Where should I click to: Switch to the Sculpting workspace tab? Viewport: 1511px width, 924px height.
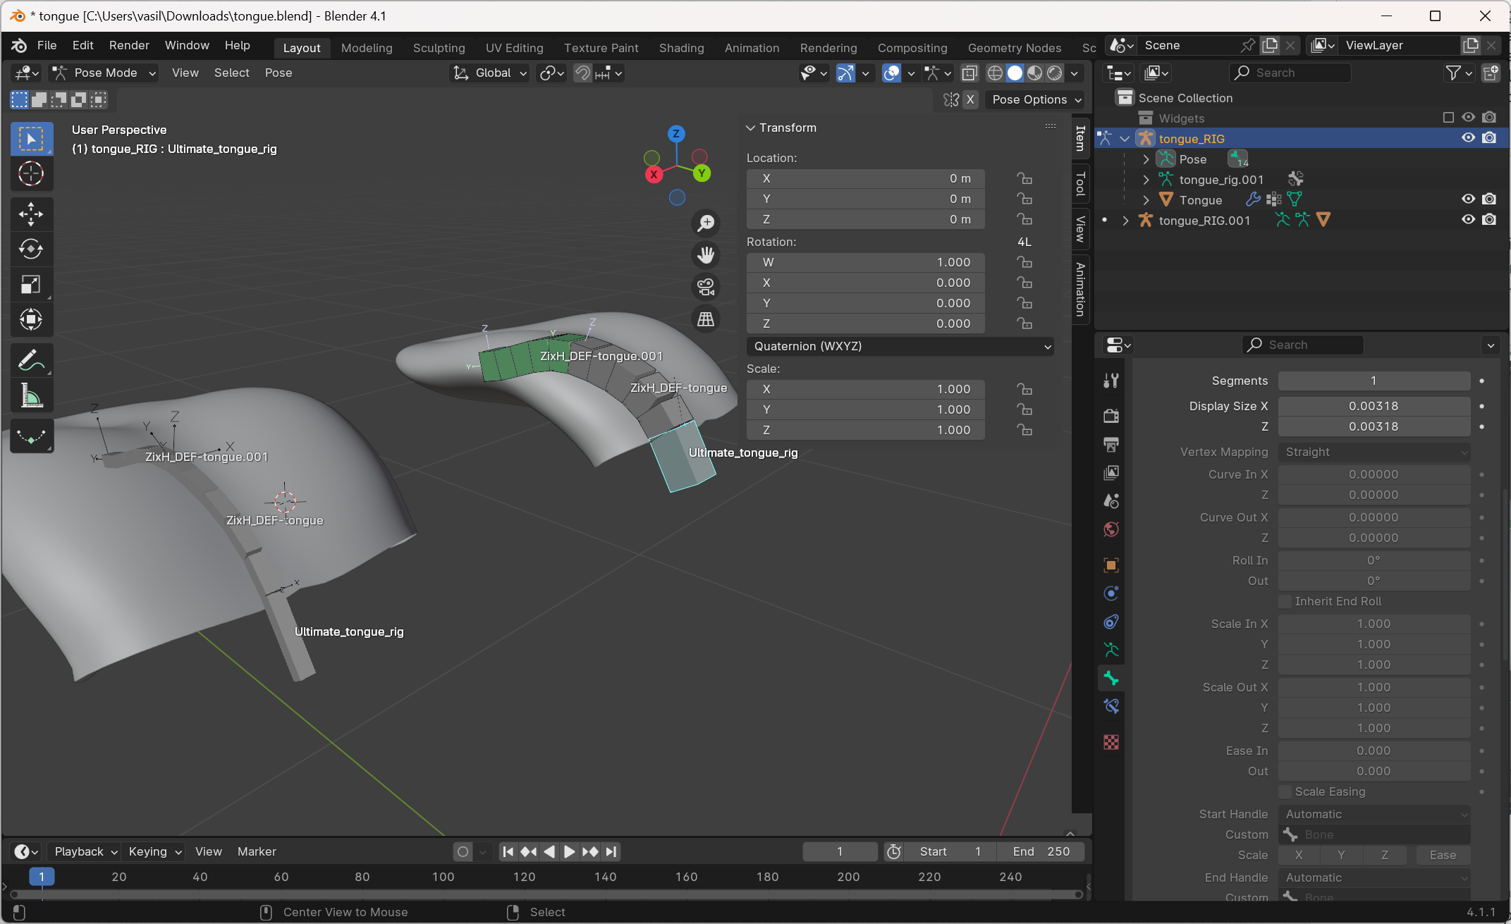(439, 48)
